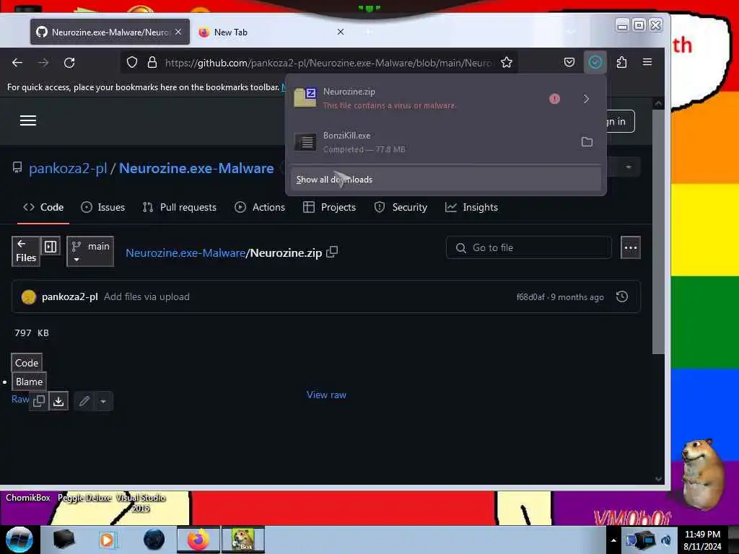Expand more edit options dropdown arrow

click(102, 401)
